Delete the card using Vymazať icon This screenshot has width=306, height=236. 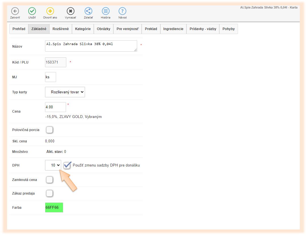point(71,11)
